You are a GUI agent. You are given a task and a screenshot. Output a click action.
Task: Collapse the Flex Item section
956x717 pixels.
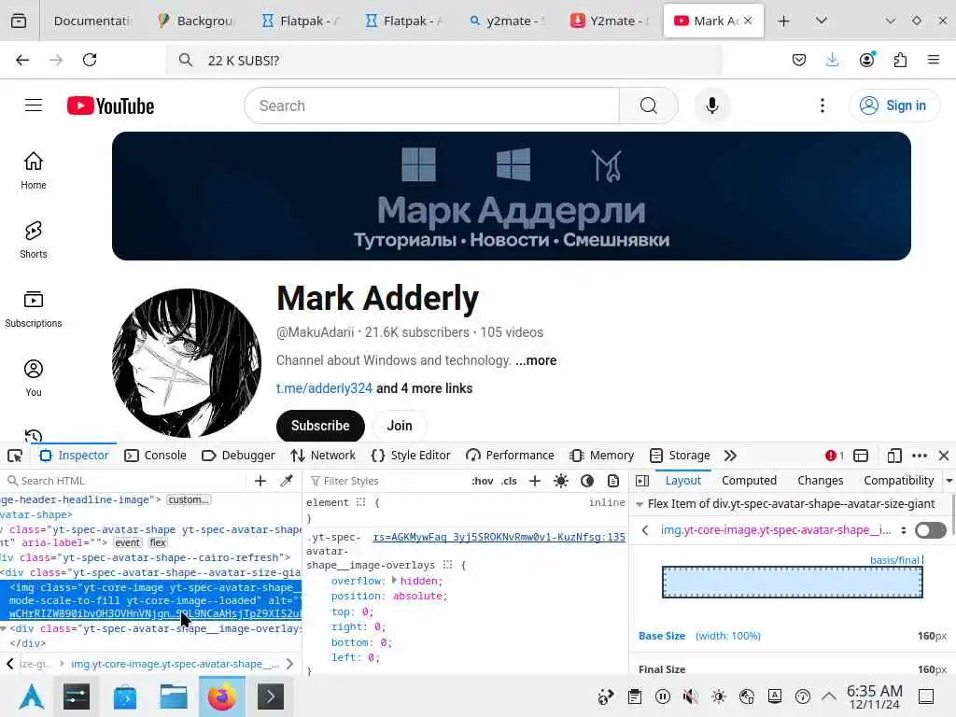pos(640,504)
